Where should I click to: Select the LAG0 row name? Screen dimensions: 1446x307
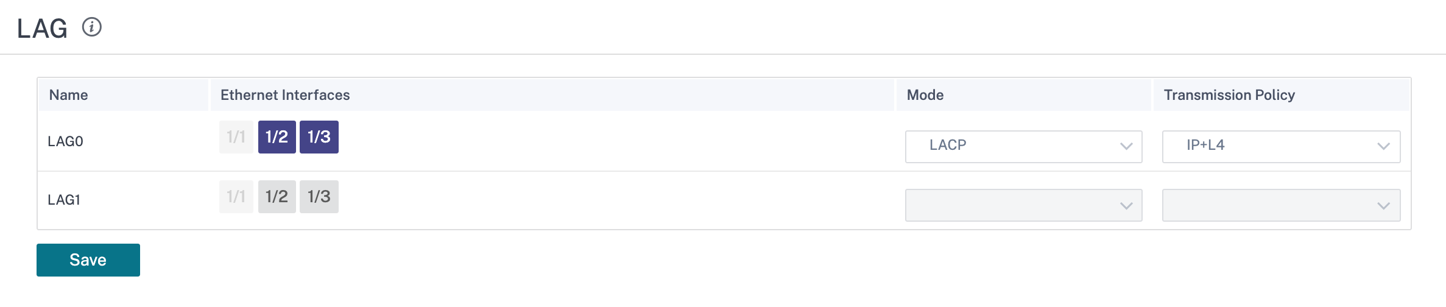point(65,141)
